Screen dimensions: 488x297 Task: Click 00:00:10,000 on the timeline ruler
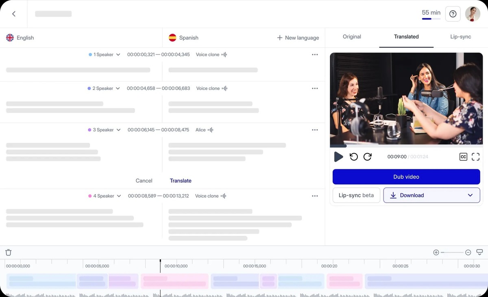click(176, 266)
